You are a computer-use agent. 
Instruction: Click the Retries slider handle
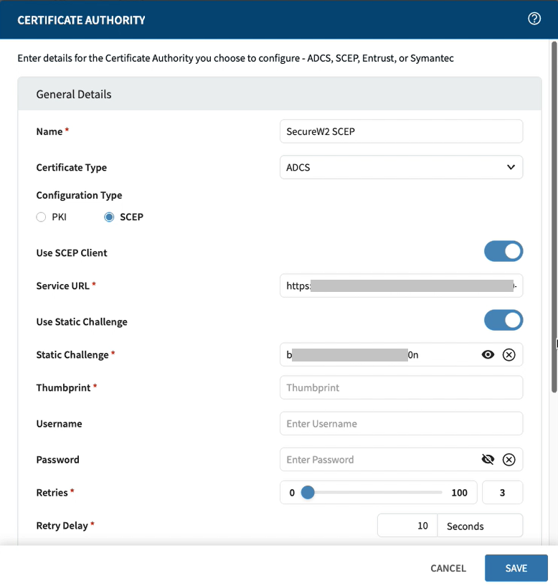click(x=308, y=492)
